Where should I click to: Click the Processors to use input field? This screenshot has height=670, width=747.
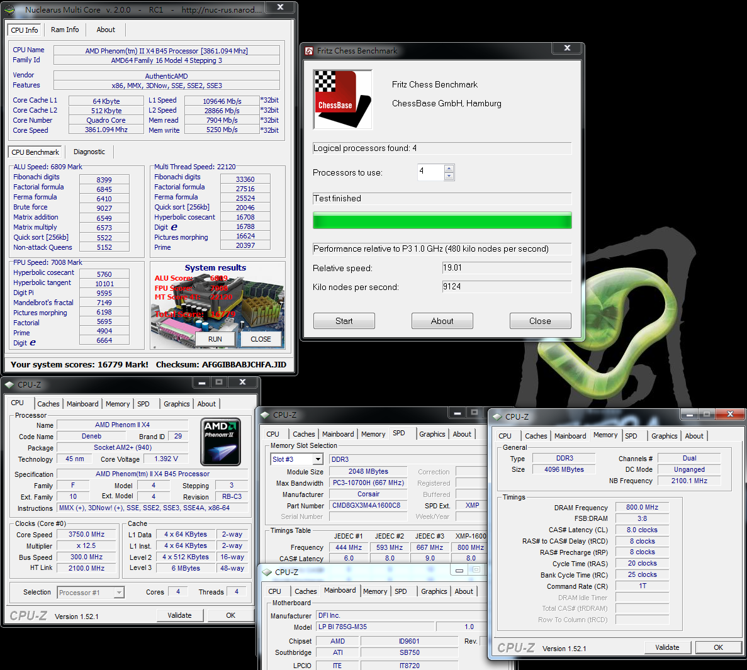[x=430, y=172]
